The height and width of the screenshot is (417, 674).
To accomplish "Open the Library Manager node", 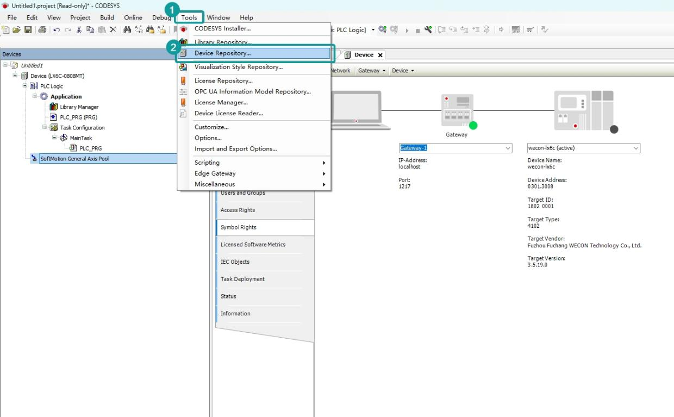I will (79, 107).
